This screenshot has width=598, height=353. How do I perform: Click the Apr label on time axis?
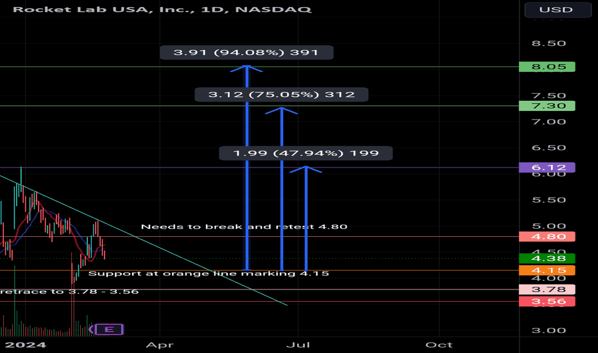coord(160,345)
